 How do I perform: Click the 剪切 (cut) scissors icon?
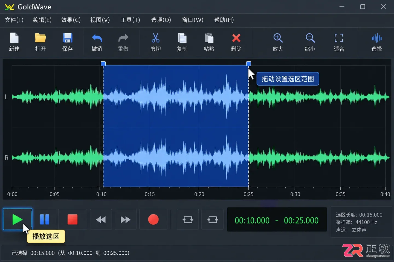click(x=155, y=38)
